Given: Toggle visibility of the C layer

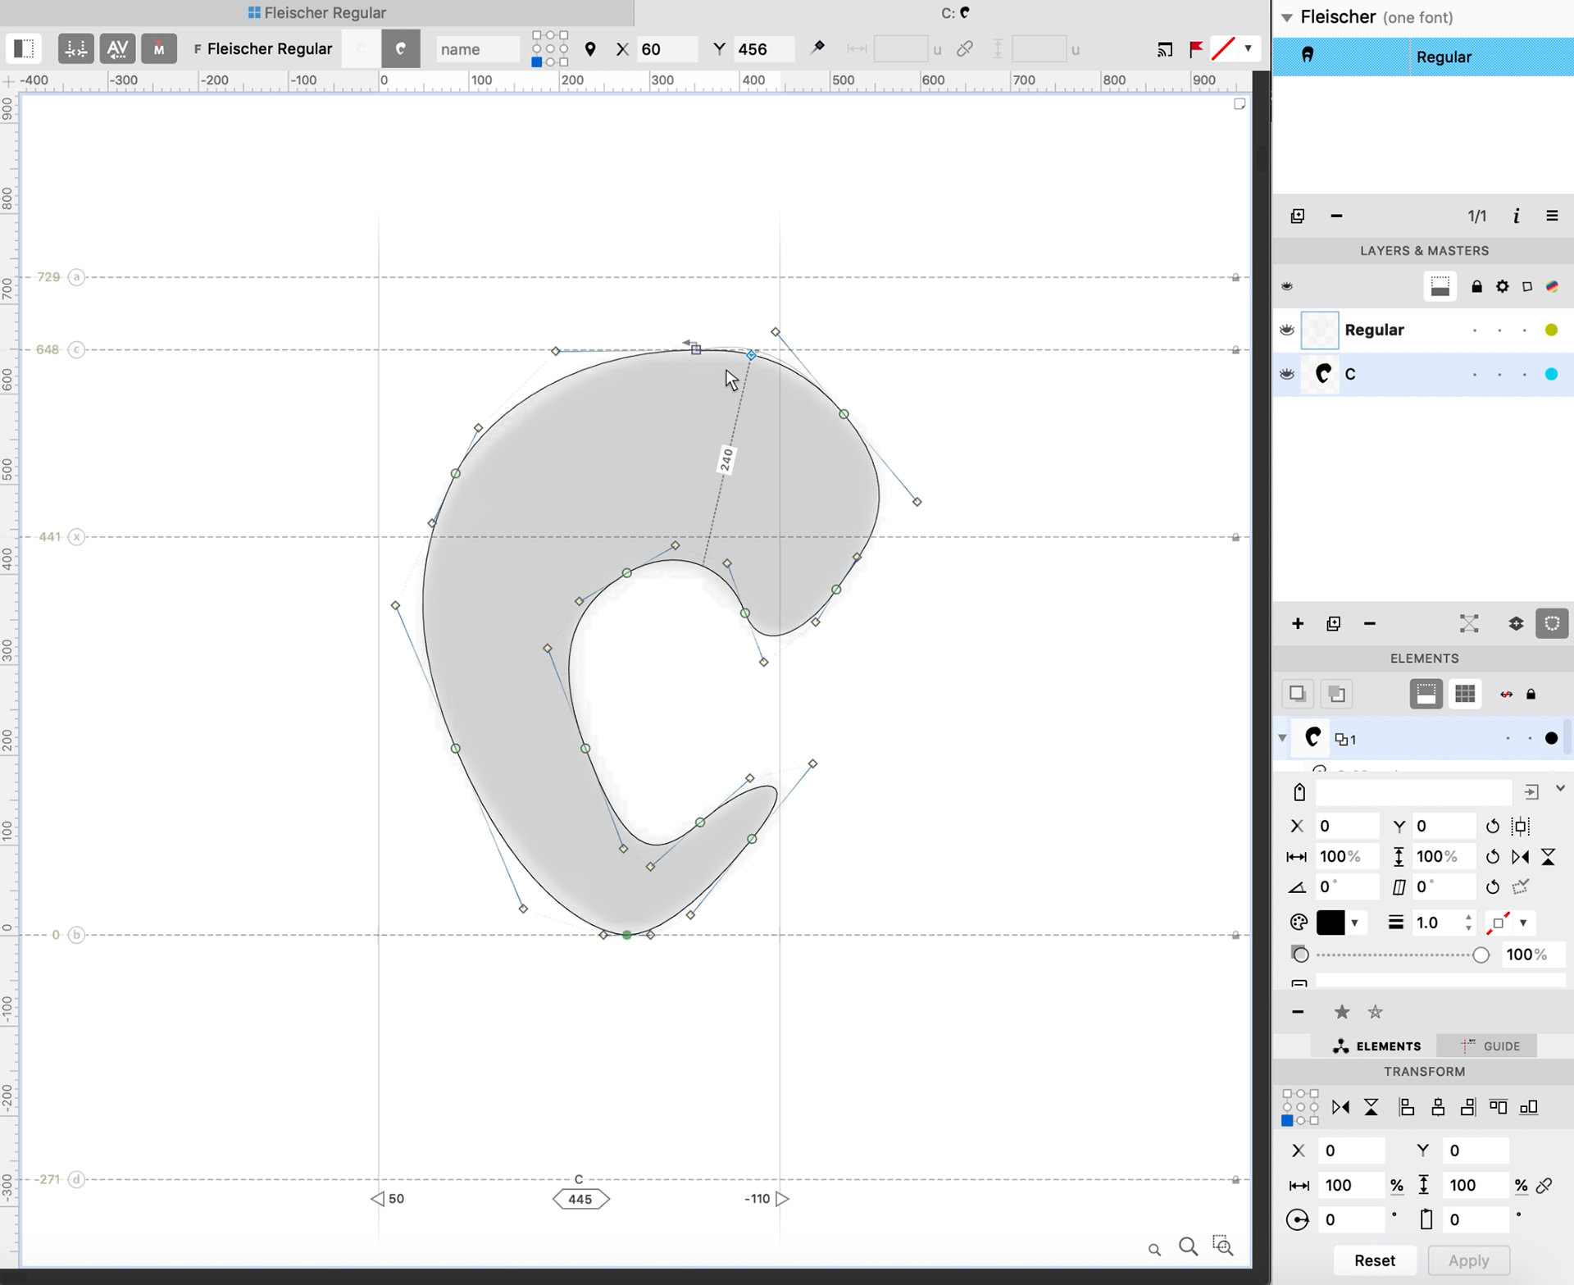Looking at the screenshot, I should point(1287,374).
